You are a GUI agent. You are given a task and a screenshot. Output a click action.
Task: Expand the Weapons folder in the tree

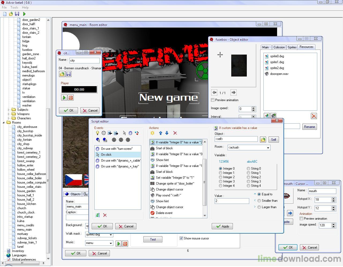(9, 114)
